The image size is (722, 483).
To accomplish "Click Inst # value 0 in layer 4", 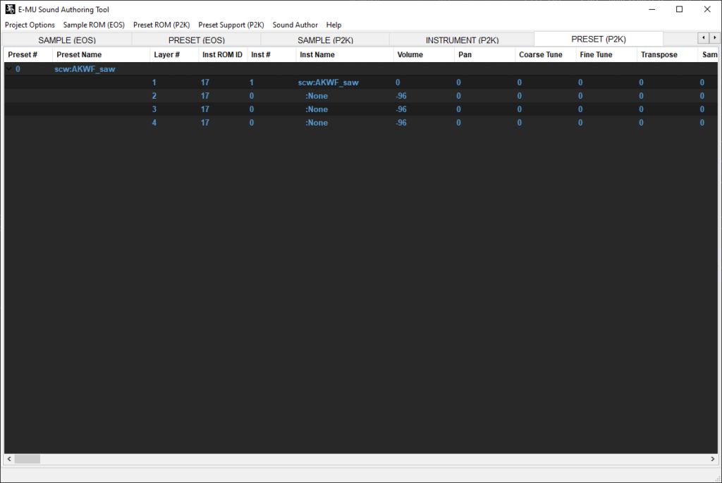I will pos(252,123).
